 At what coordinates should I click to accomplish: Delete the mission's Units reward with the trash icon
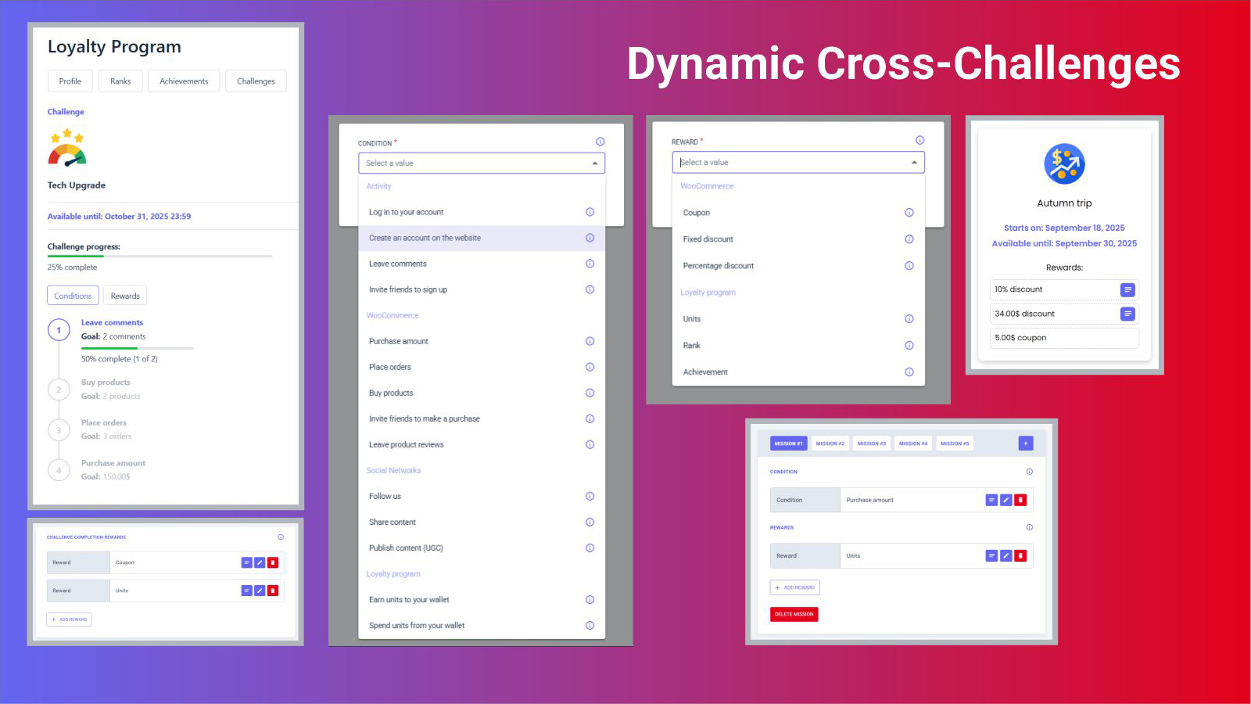(x=1020, y=555)
